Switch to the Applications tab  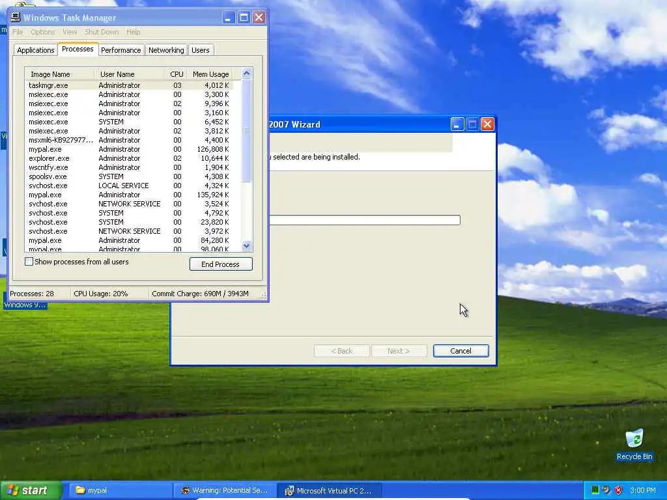(36, 50)
